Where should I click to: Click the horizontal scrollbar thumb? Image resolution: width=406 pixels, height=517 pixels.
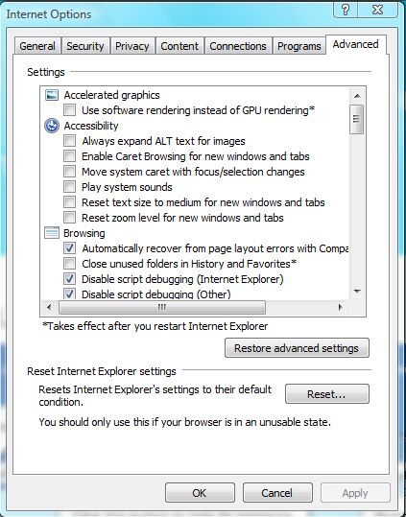[162, 307]
